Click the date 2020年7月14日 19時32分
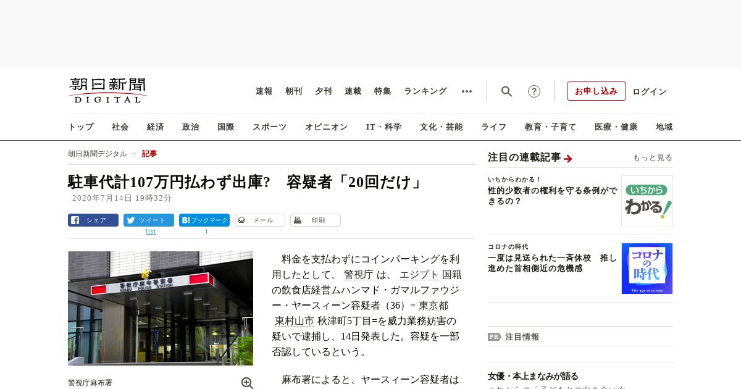The height and width of the screenshot is (389, 741). click(122, 198)
